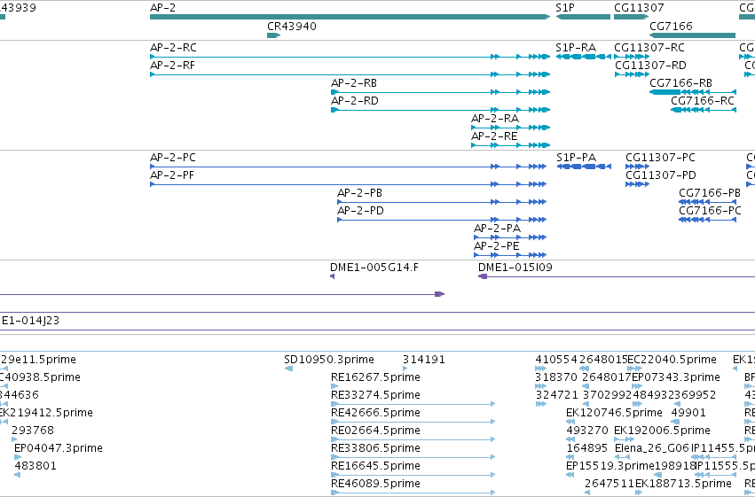Click the CG7166 gene label
This screenshot has height=497, width=755.
[x=671, y=26]
